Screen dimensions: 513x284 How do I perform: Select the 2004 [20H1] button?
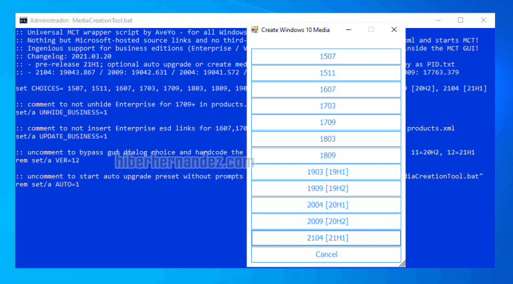(327, 205)
